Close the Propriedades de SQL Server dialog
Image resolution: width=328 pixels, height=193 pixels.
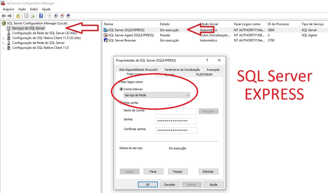pos(219,60)
